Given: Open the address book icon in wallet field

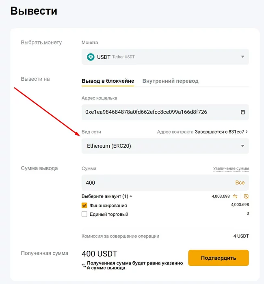Looking at the screenshot, I should point(243,112).
